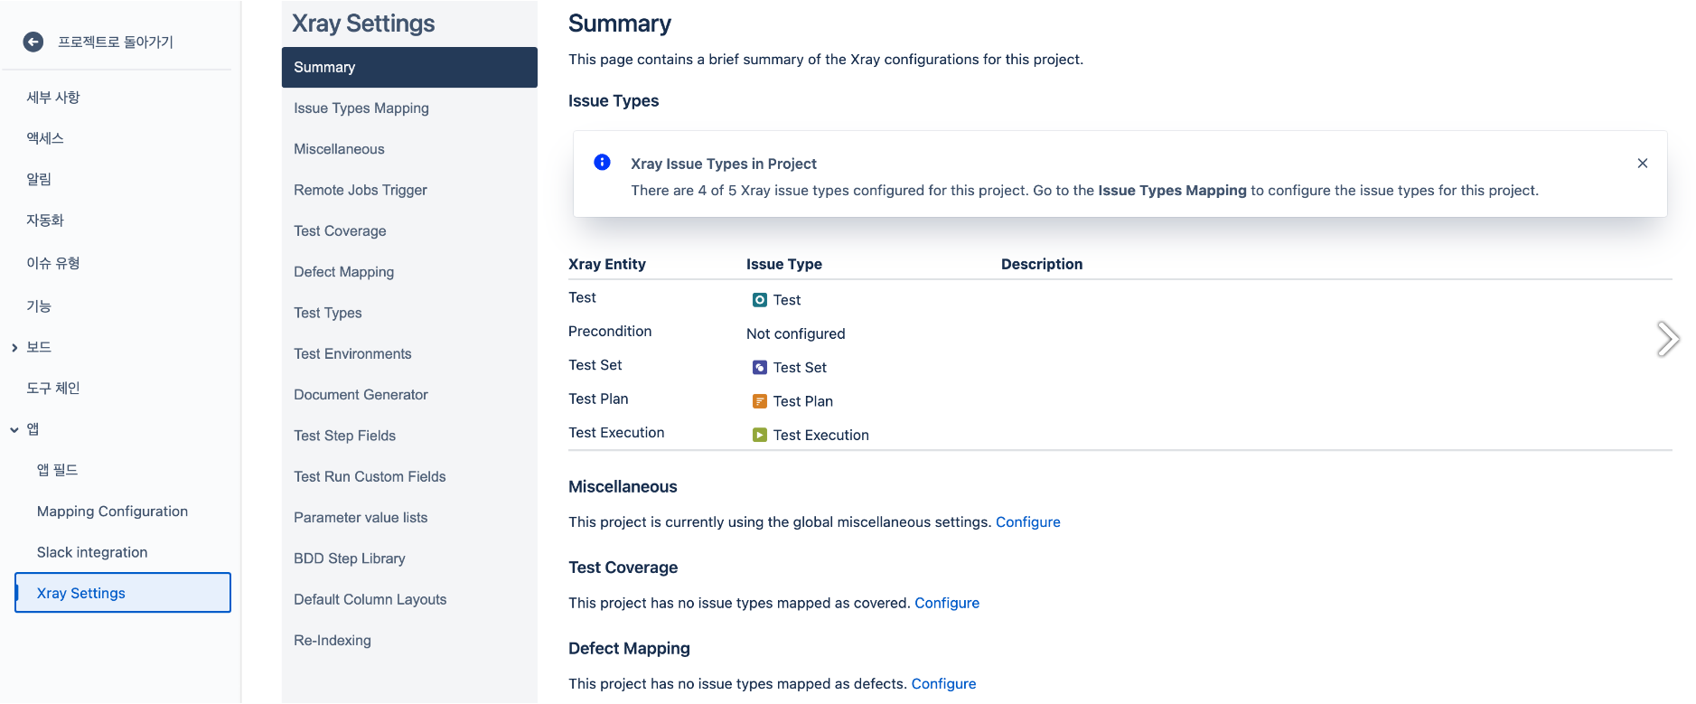
Task: Click the back arrow icon to return to project
Action: click(33, 42)
